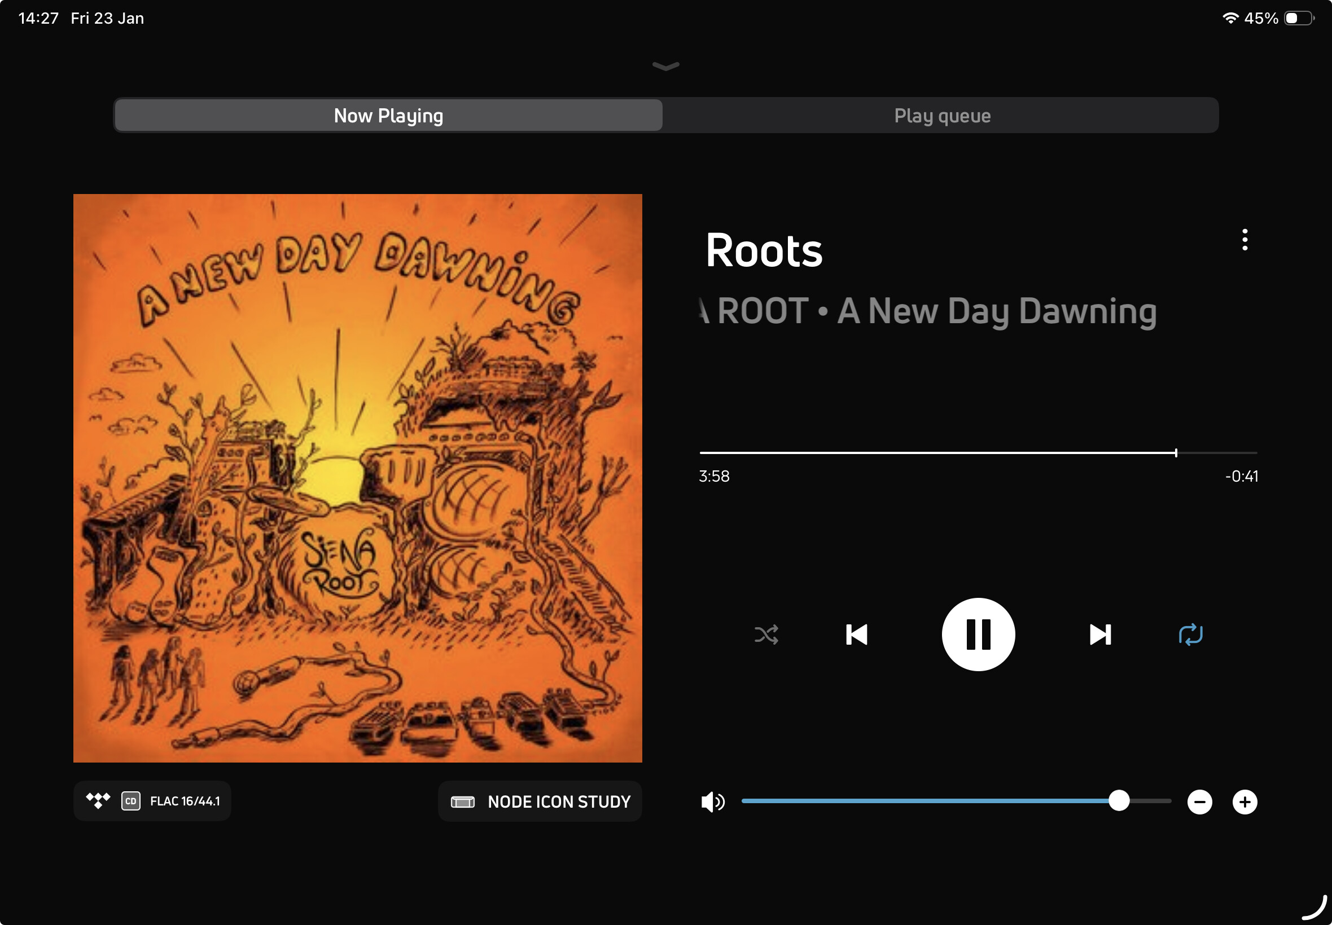Toggle shuffle playback mode

click(766, 635)
